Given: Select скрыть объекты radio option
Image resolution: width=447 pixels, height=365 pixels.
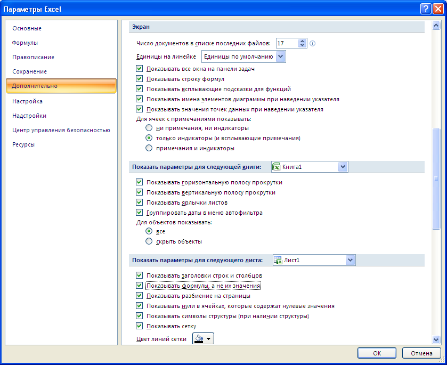Looking at the screenshot, I should 149,241.
